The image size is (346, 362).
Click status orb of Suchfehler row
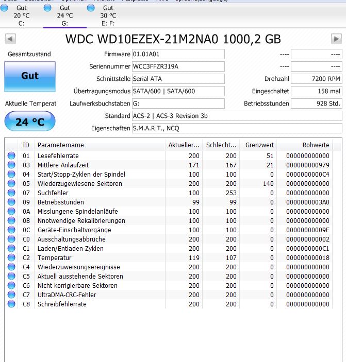(11, 193)
